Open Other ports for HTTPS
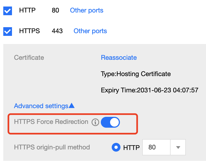The image size is (206, 163). point(90,31)
